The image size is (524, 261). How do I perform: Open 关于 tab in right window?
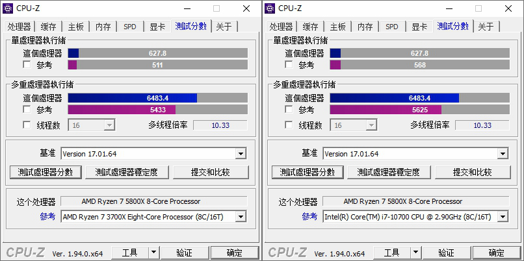click(x=486, y=27)
